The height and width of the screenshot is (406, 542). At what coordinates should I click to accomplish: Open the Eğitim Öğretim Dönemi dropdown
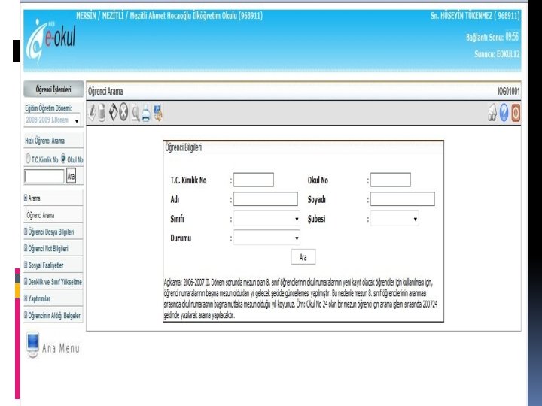tap(52, 120)
